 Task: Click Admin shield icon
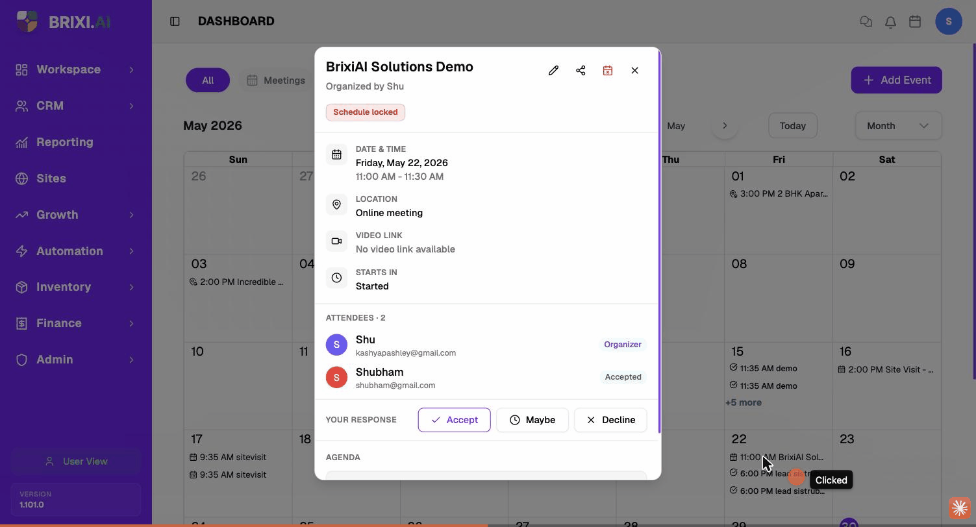click(x=21, y=360)
